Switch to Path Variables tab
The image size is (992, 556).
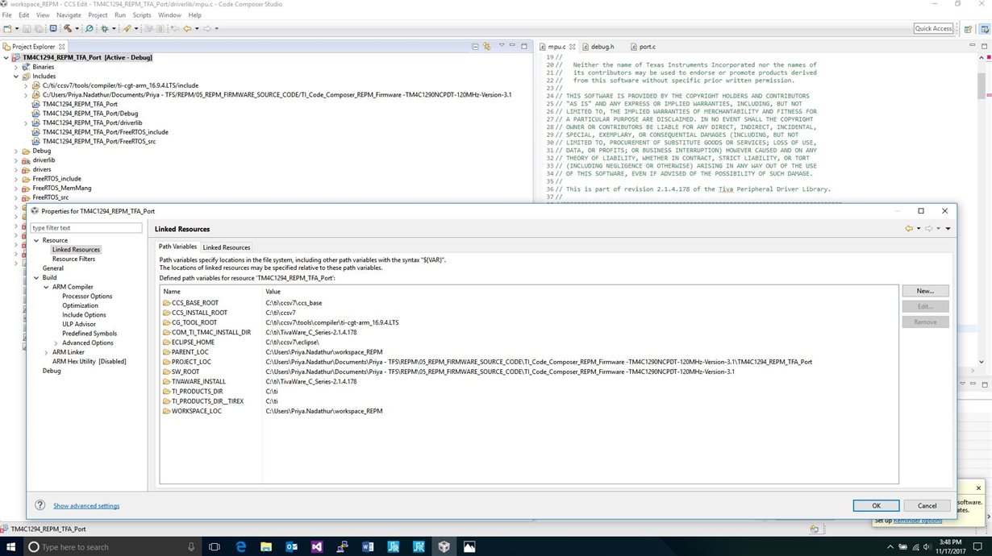[177, 247]
